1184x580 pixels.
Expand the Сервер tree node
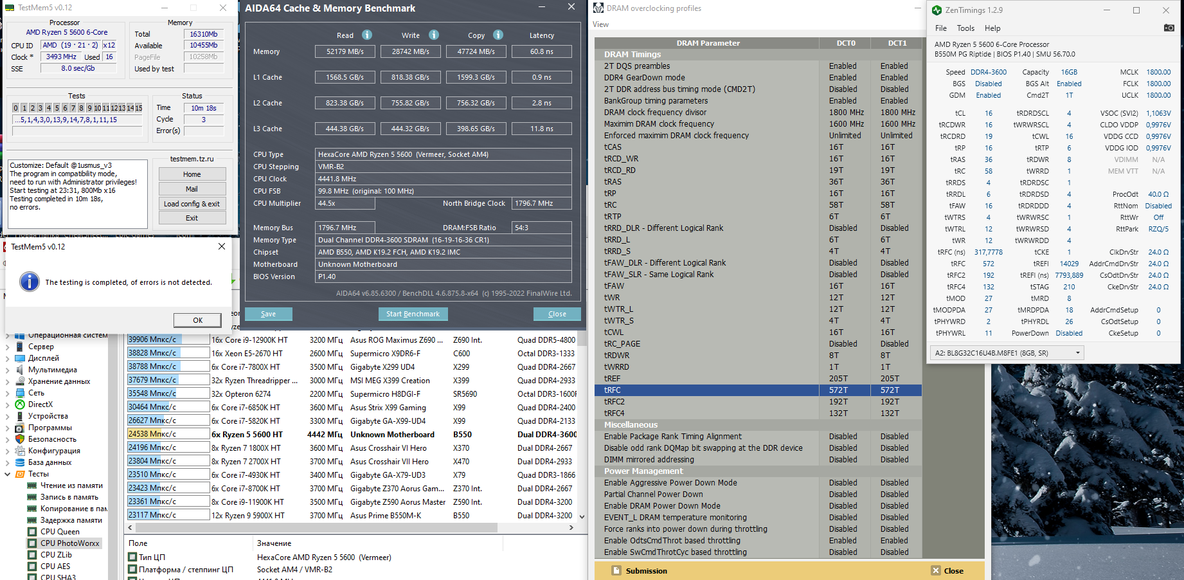[8, 347]
